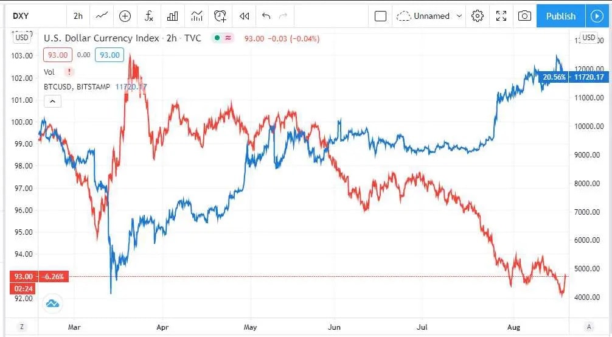Start bar replay with the rewind icon
The image size is (612, 337).
click(x=245, y=16)
